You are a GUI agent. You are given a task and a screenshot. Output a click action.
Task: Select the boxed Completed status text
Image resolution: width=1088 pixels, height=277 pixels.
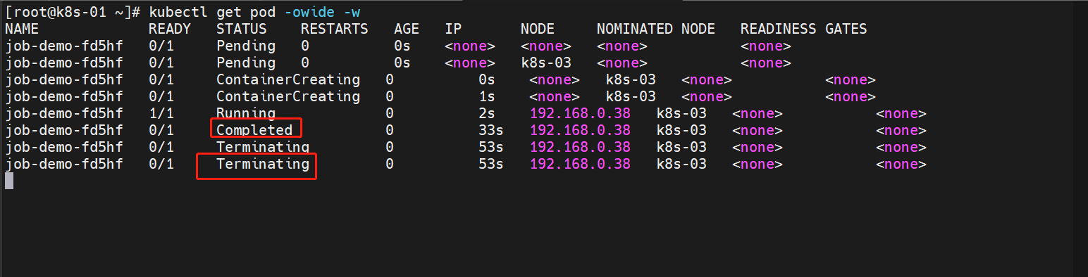click(x=254, y=130)
